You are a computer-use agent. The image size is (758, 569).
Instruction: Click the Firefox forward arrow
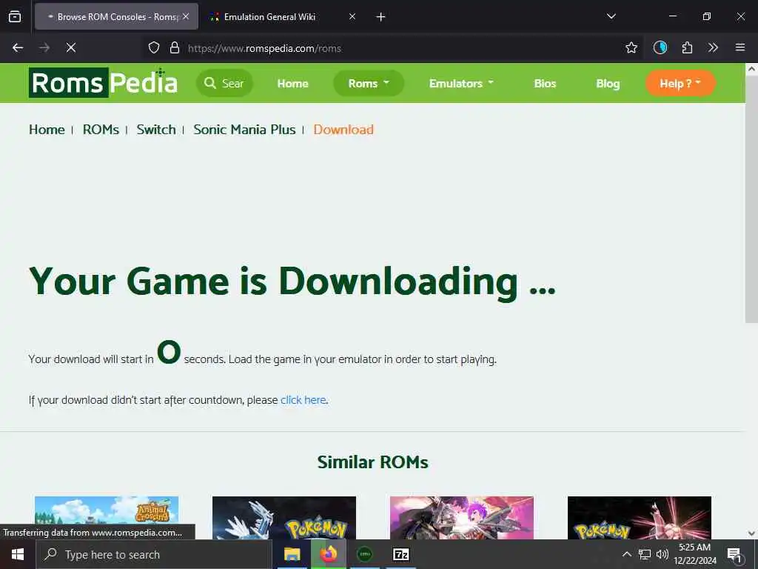point(44,47)
